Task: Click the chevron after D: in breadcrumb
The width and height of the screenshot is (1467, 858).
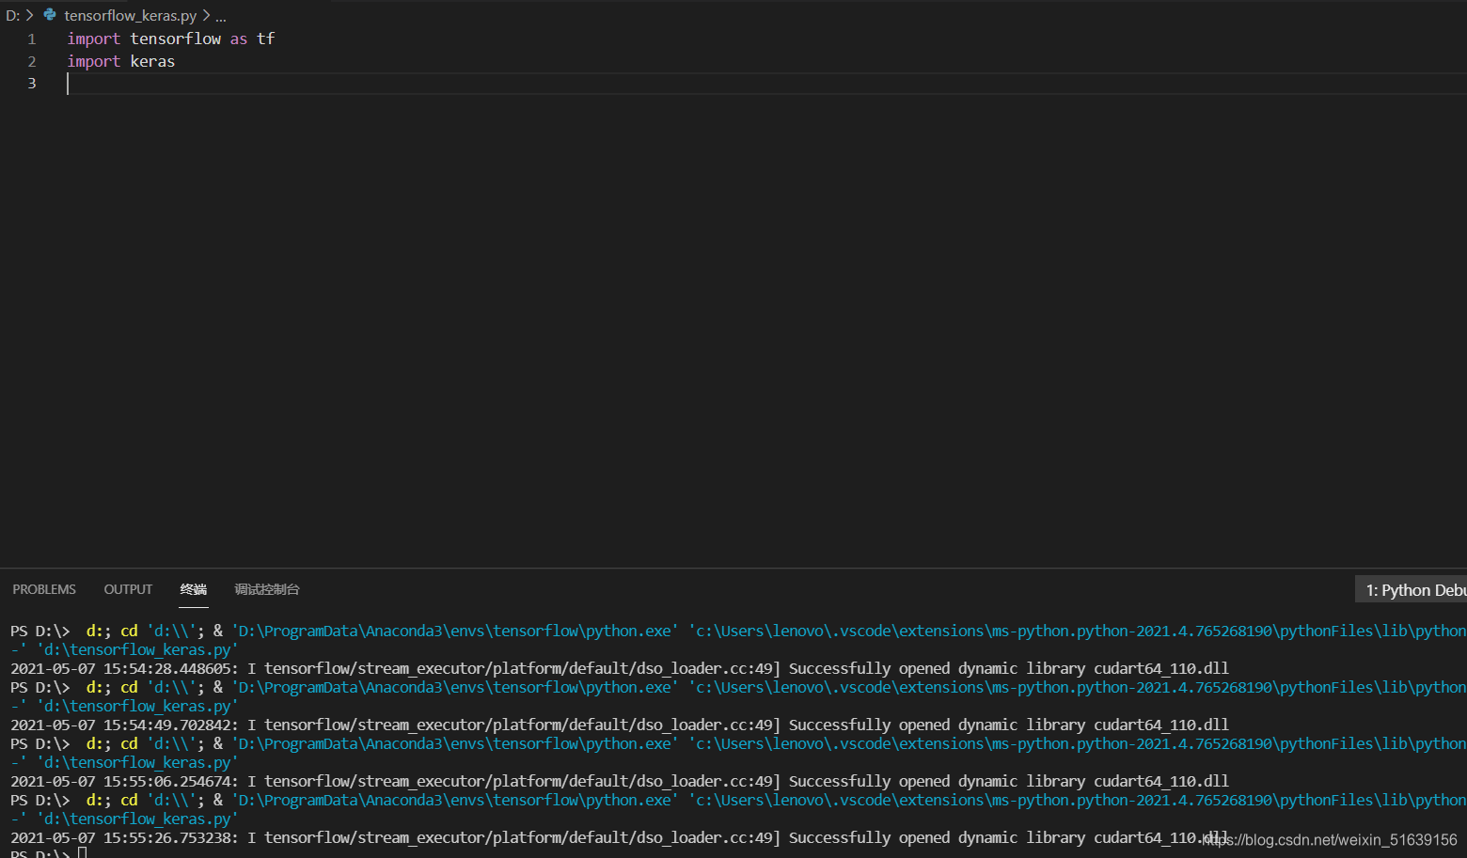Action: [x=29, y=15]
